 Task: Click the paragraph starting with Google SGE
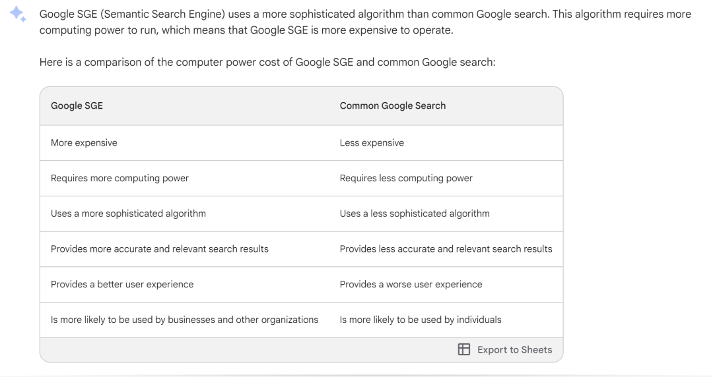click(365, 22)
